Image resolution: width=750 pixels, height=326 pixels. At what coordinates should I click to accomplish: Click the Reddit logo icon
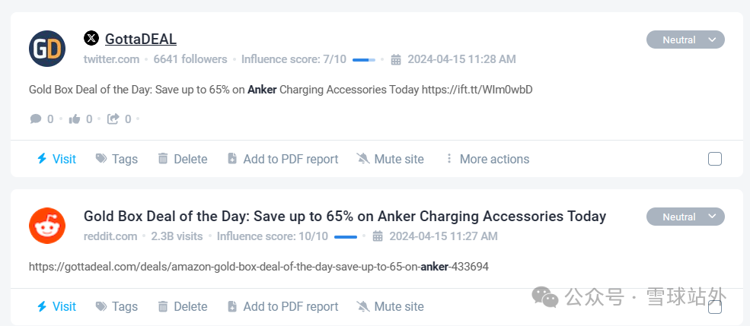pyautogui.click(x=47, y=226)
